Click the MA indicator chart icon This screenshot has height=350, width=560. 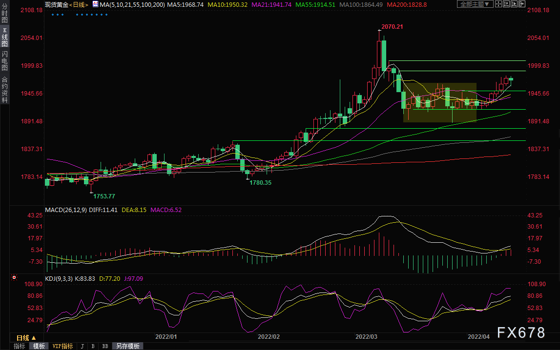point(95,4)
